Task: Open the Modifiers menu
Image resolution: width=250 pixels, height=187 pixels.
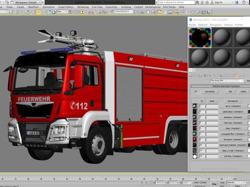Action: click(x=33, y=7)
